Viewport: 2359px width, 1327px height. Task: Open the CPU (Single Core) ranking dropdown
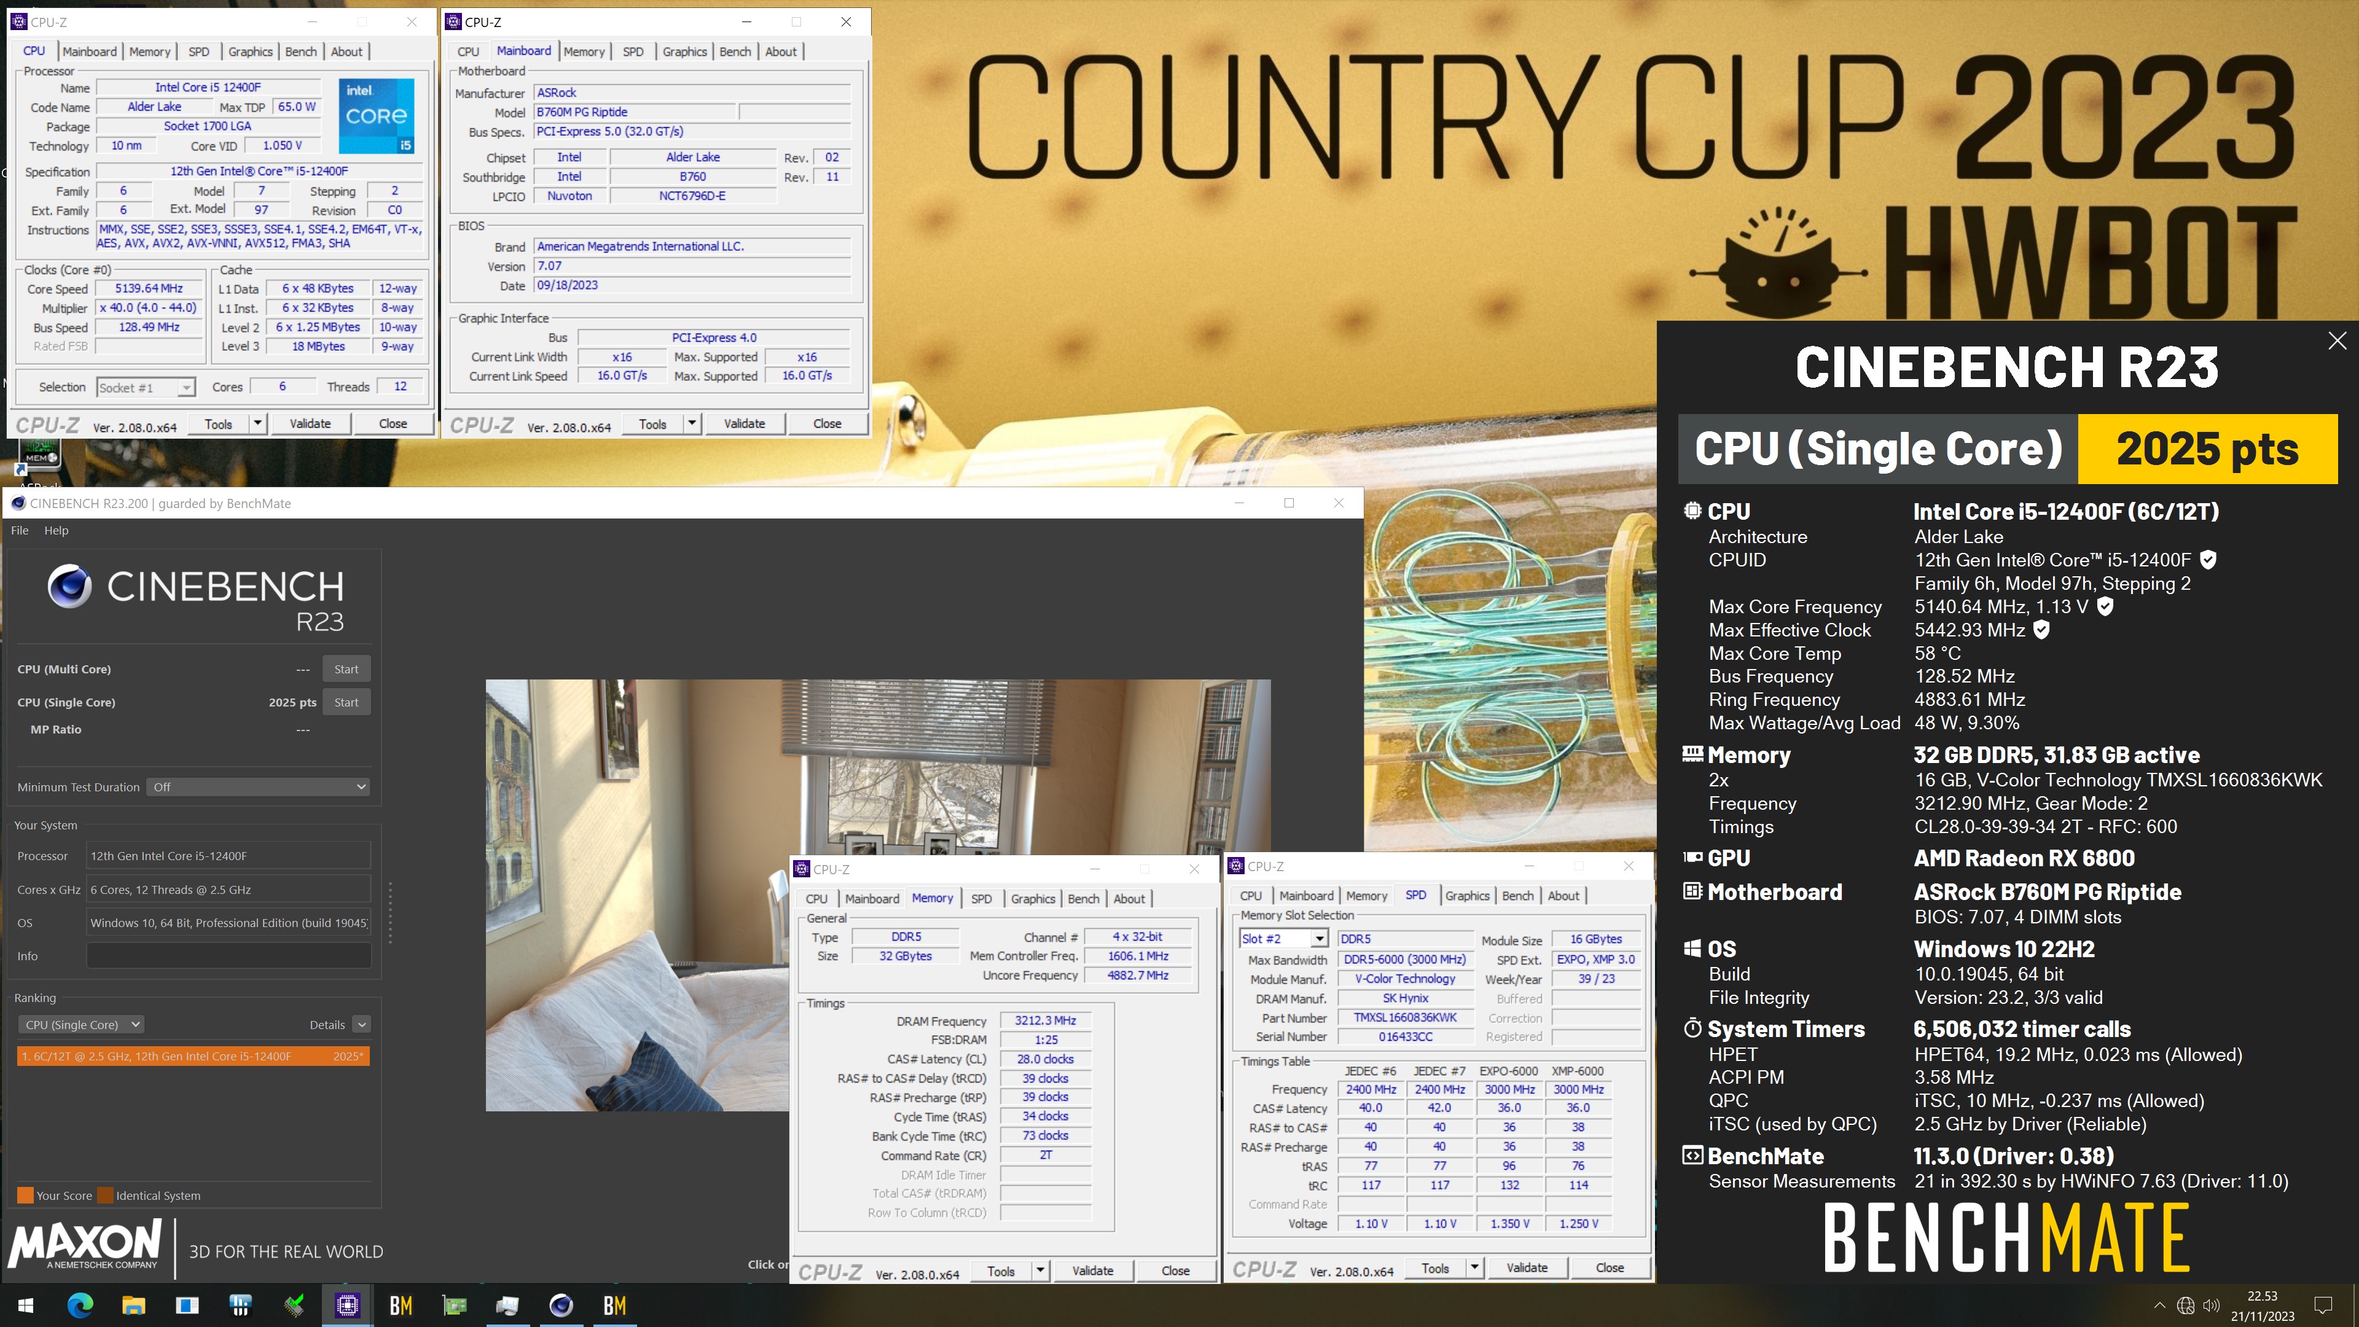coord(82,1025)
